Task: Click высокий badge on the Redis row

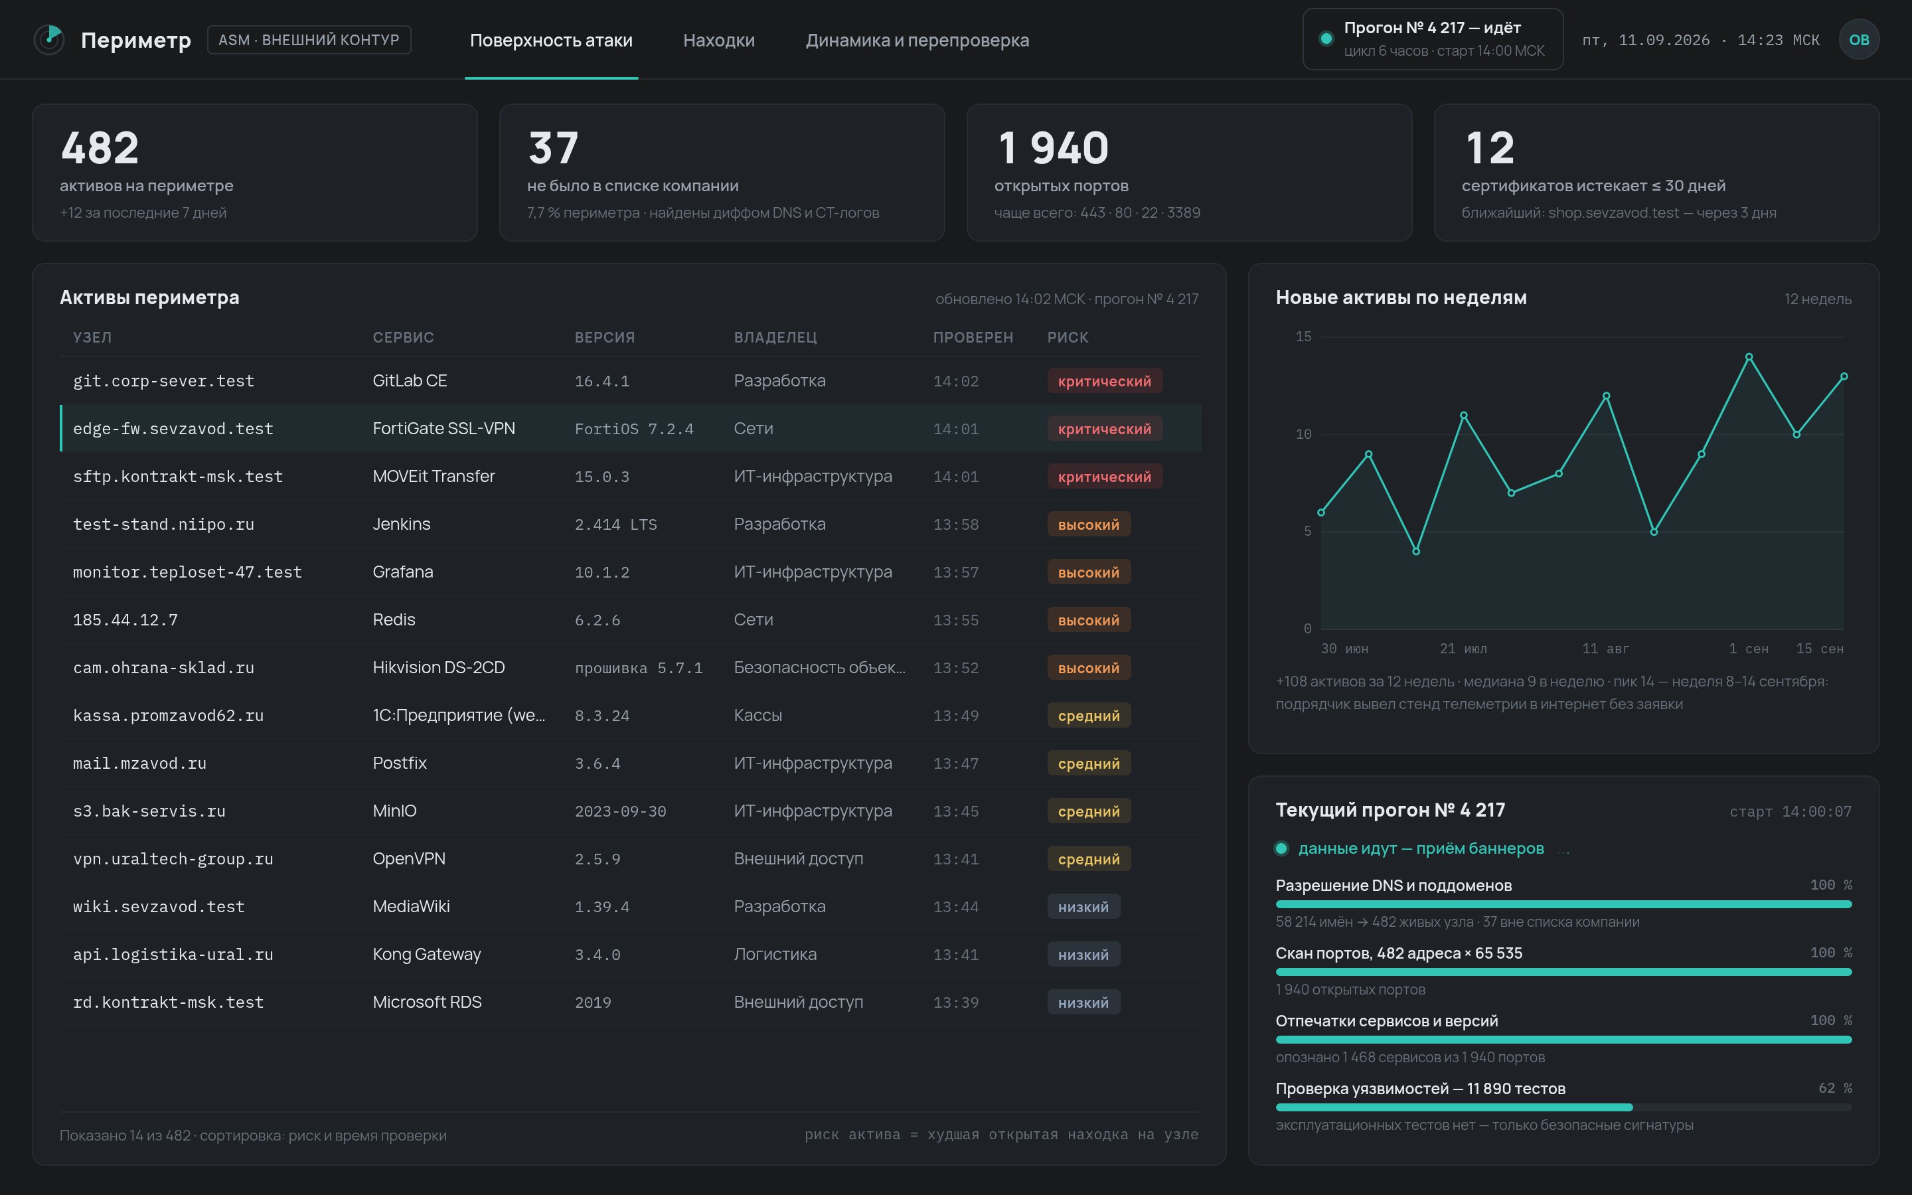Action: tap(1089, 619)
